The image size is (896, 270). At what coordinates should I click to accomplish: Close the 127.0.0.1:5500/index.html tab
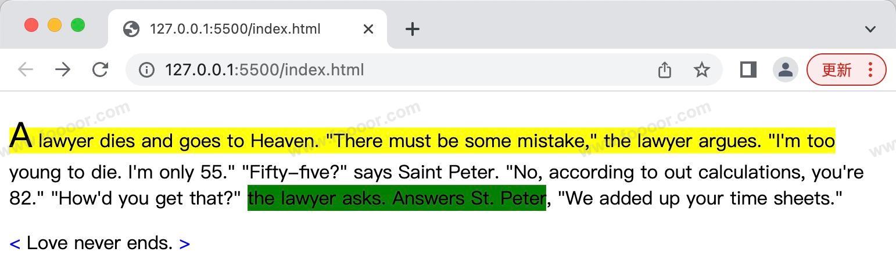click(368, 29)
